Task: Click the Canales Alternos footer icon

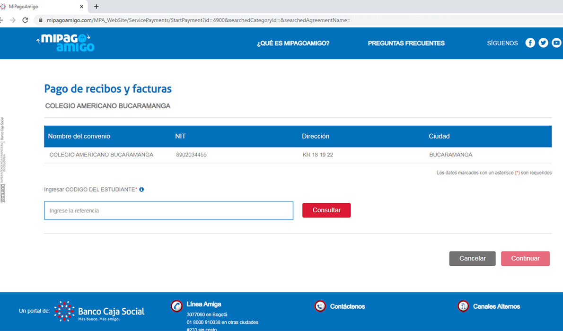Action: point(463,306)
